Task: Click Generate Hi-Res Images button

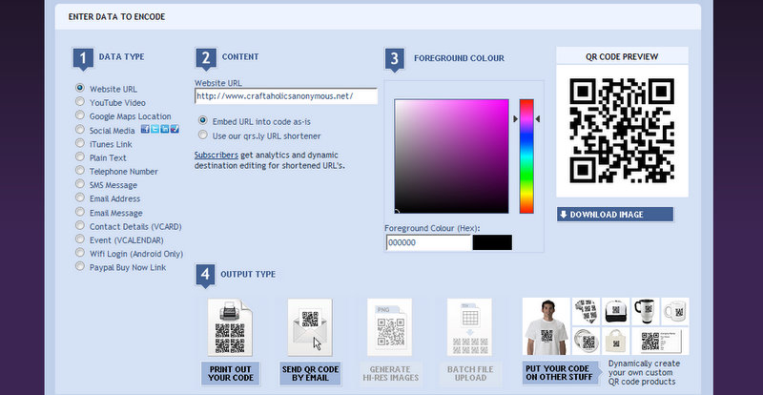Action: pyautogui.click(x=390, y=374)
